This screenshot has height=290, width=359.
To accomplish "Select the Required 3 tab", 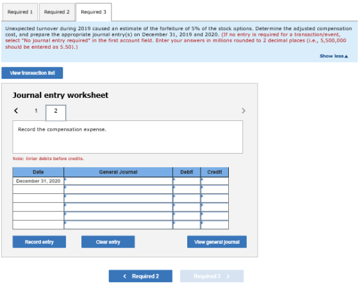I will pyautogui.click(x=94, y=12).
